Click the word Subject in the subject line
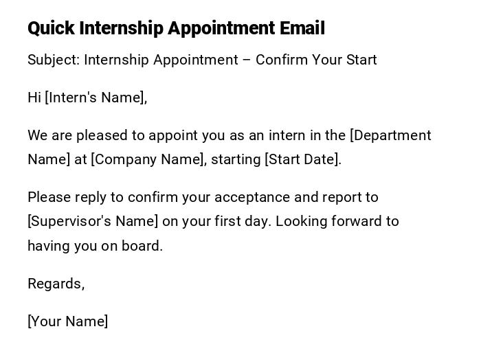The image size is (481, 364). [53, 60]
